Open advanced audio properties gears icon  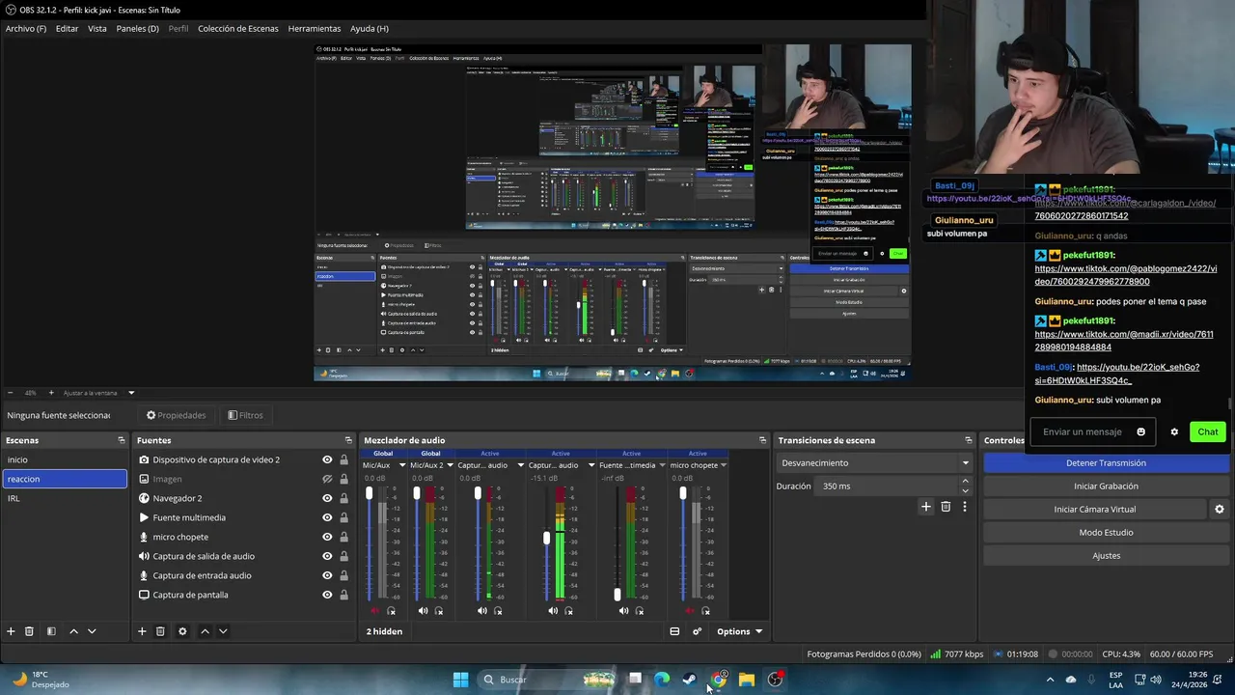pos(697,631)
